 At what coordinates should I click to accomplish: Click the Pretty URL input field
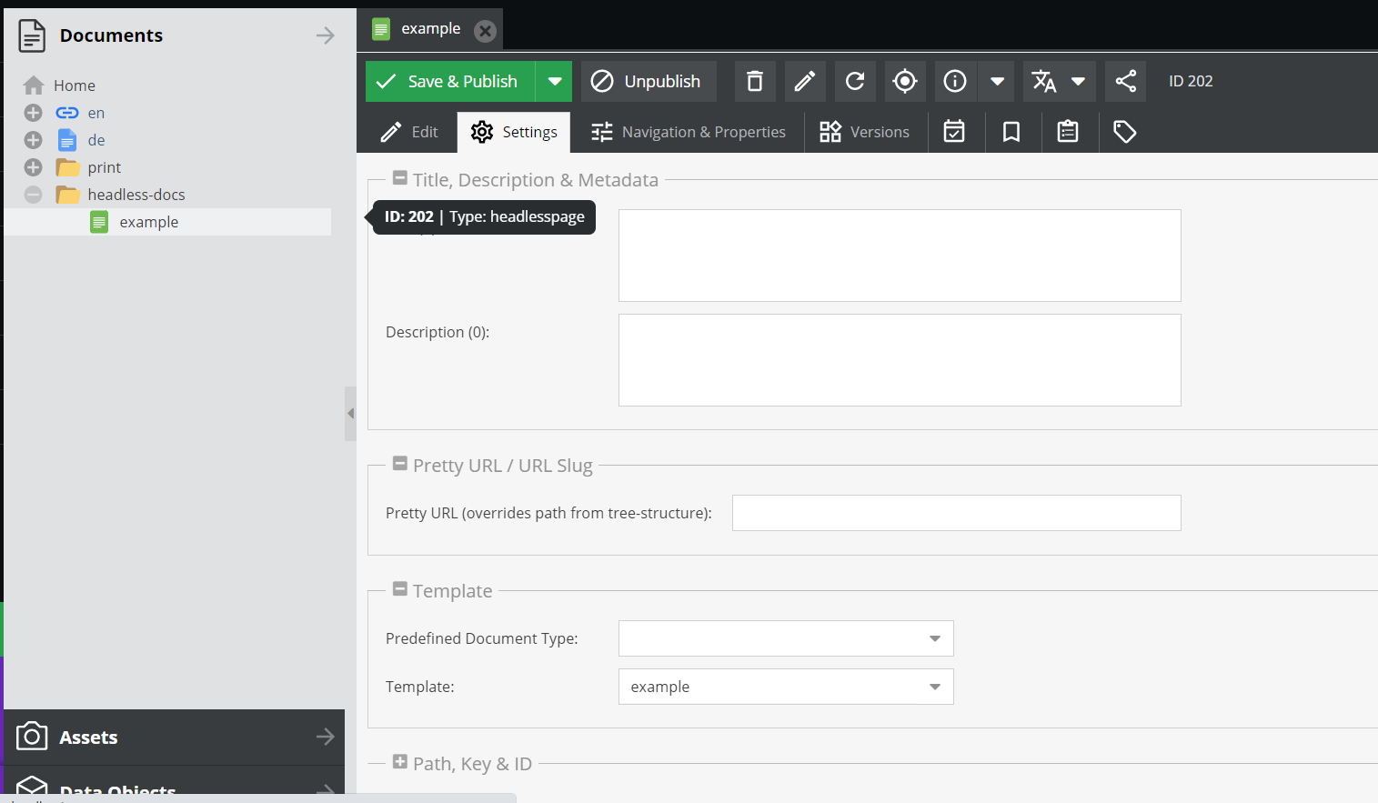(957, 513)
